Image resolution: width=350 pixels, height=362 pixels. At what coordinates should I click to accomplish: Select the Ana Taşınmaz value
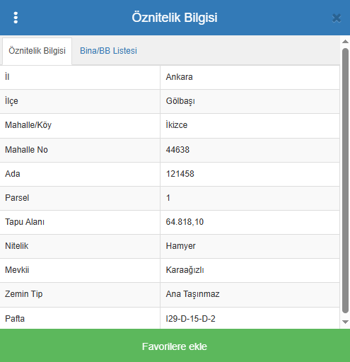click(193, 294)
